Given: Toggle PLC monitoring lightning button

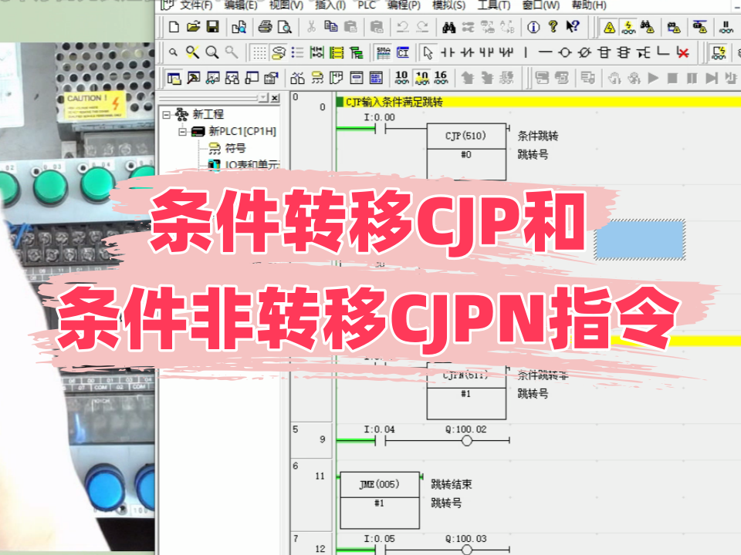Looking at the screenshot, I should (x=628, y=27).
